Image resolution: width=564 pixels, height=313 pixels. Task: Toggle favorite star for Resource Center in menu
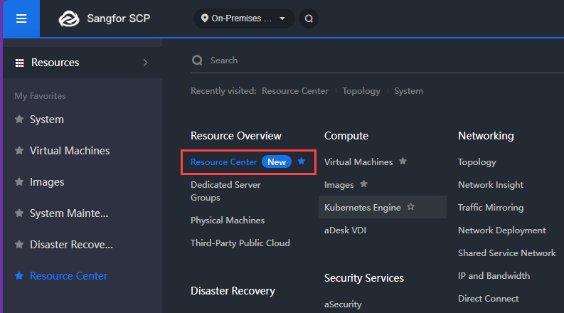pos(302,161)
